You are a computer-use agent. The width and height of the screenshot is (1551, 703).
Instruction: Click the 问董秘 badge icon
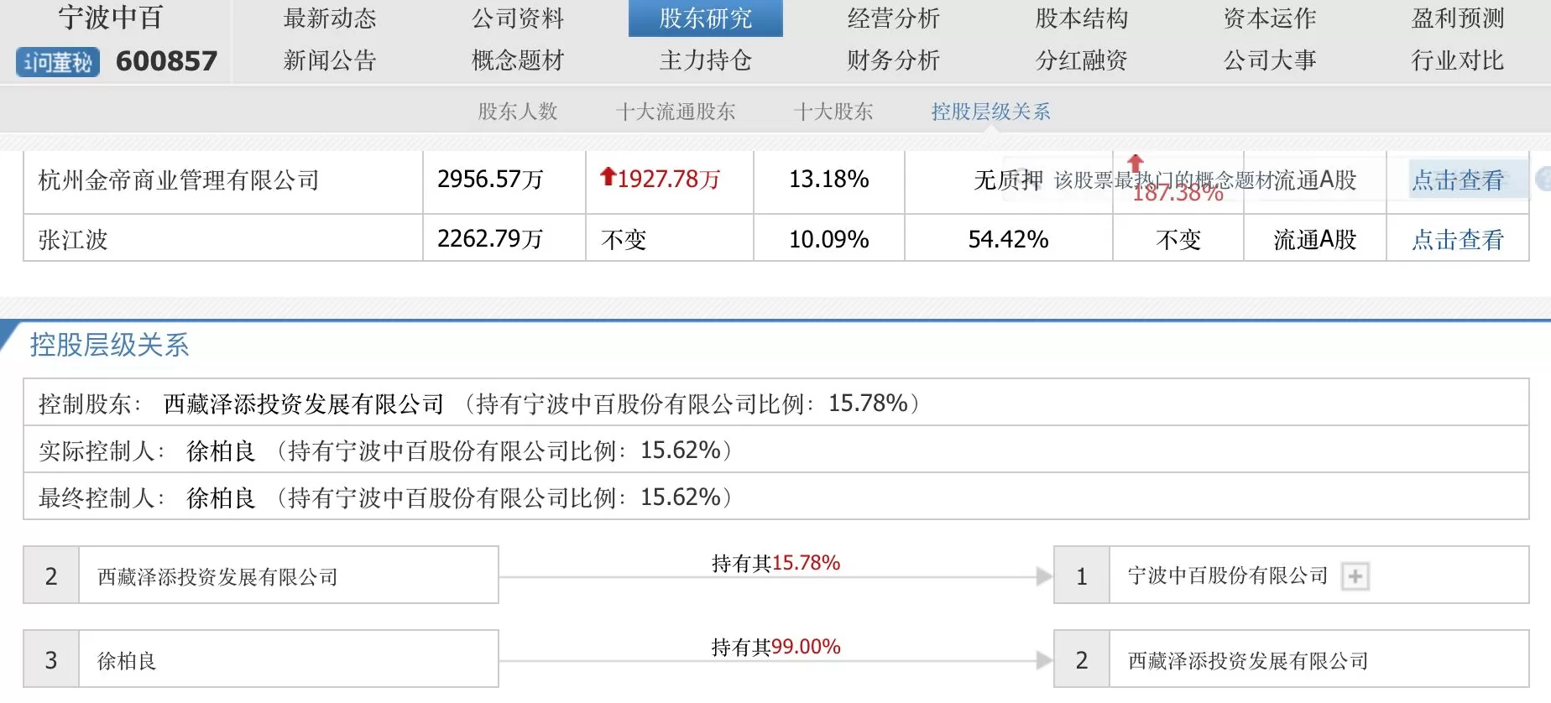pos(55,61)
